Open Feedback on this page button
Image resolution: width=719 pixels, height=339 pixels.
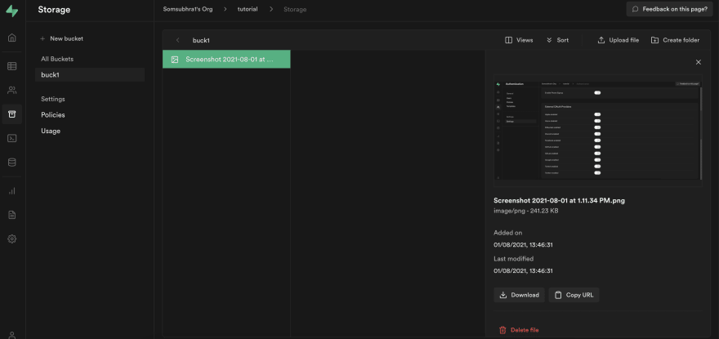[x=669, y=9]
